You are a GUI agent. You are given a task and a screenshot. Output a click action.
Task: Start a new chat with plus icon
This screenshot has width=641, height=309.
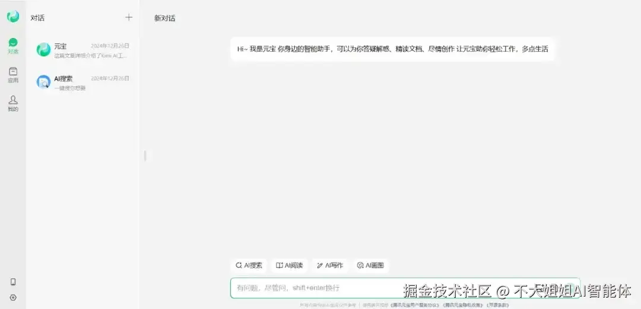(x=129, y=17)
